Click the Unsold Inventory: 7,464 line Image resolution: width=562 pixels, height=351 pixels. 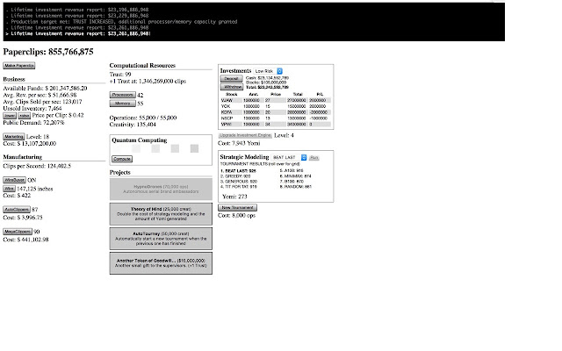pyautogui.click(x=32, y=108)
